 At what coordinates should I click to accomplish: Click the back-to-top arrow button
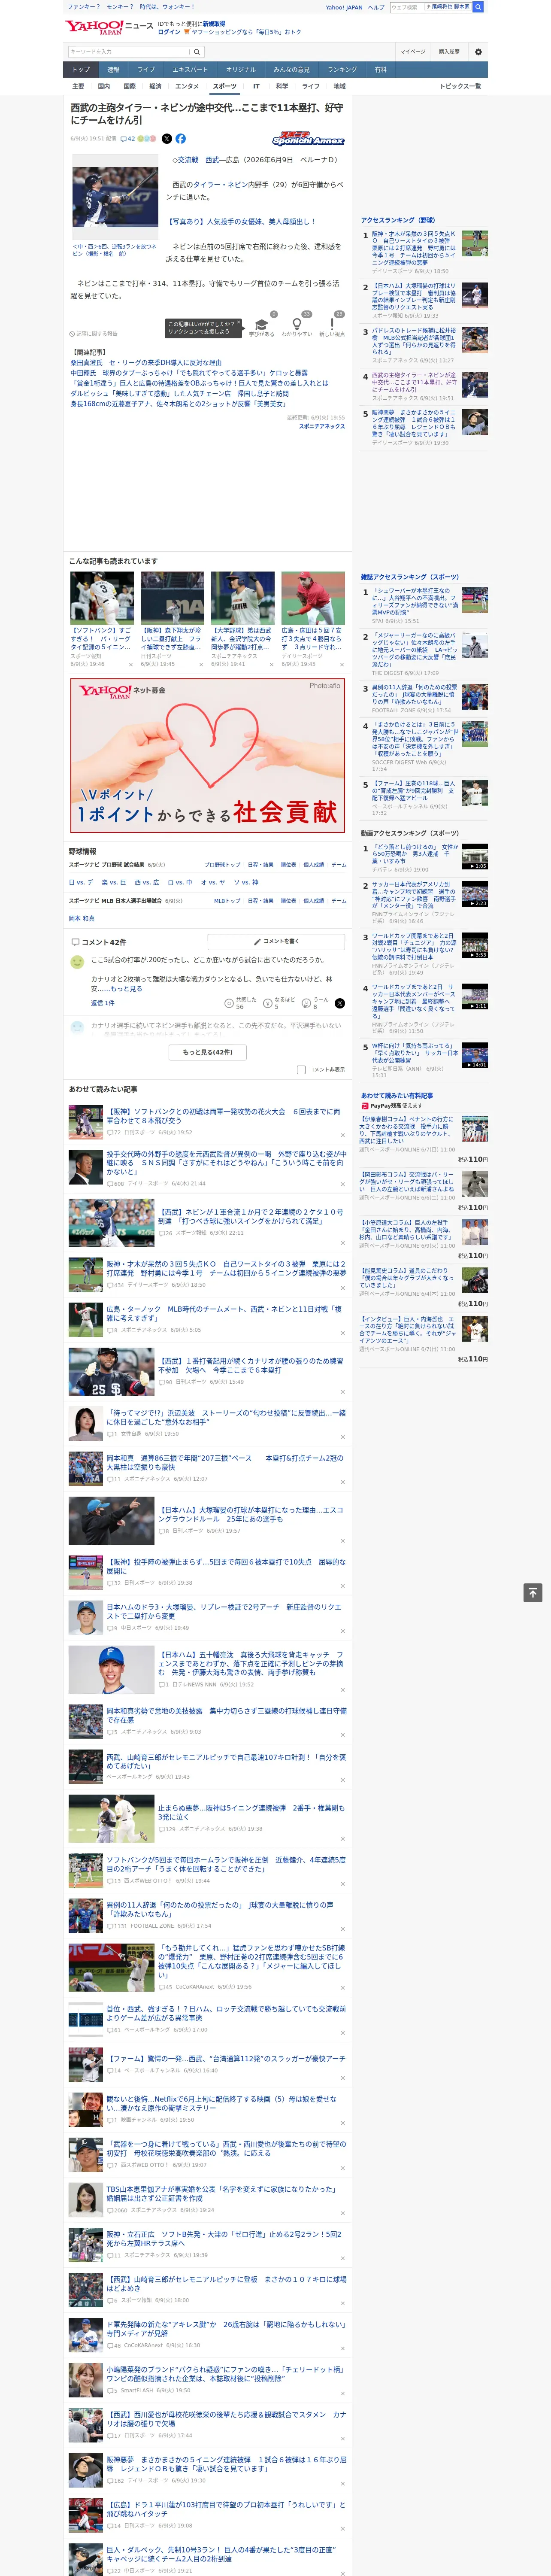(532, 1593)
